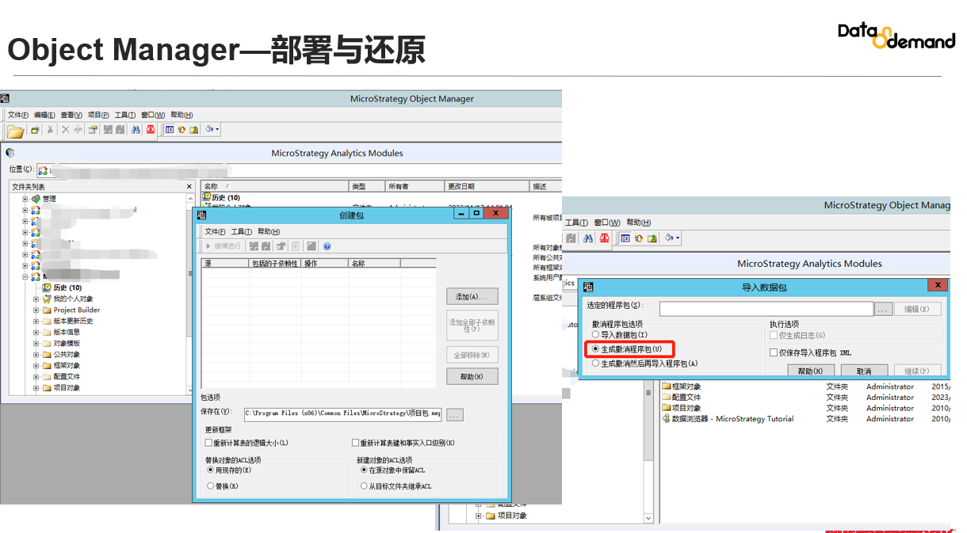
Task: Click the 管理 node icon in the folder tree
Action: point(36,199)
